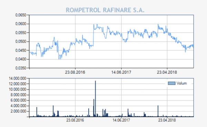Click the Volum legend label
207x127 pixels.
[x=182, y=83]
